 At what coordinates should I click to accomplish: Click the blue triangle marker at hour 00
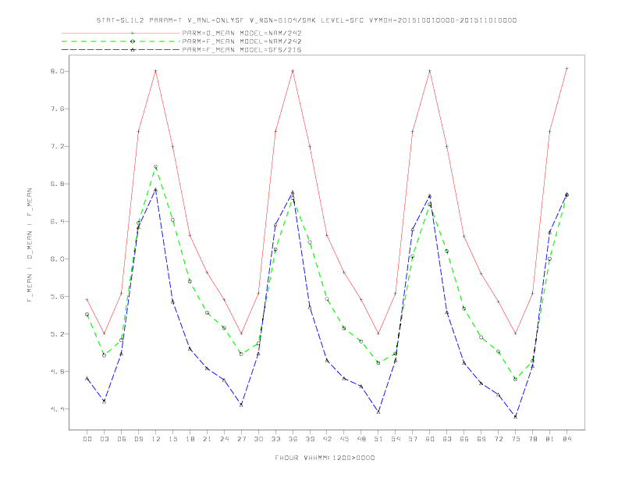[x=87, y=379]
